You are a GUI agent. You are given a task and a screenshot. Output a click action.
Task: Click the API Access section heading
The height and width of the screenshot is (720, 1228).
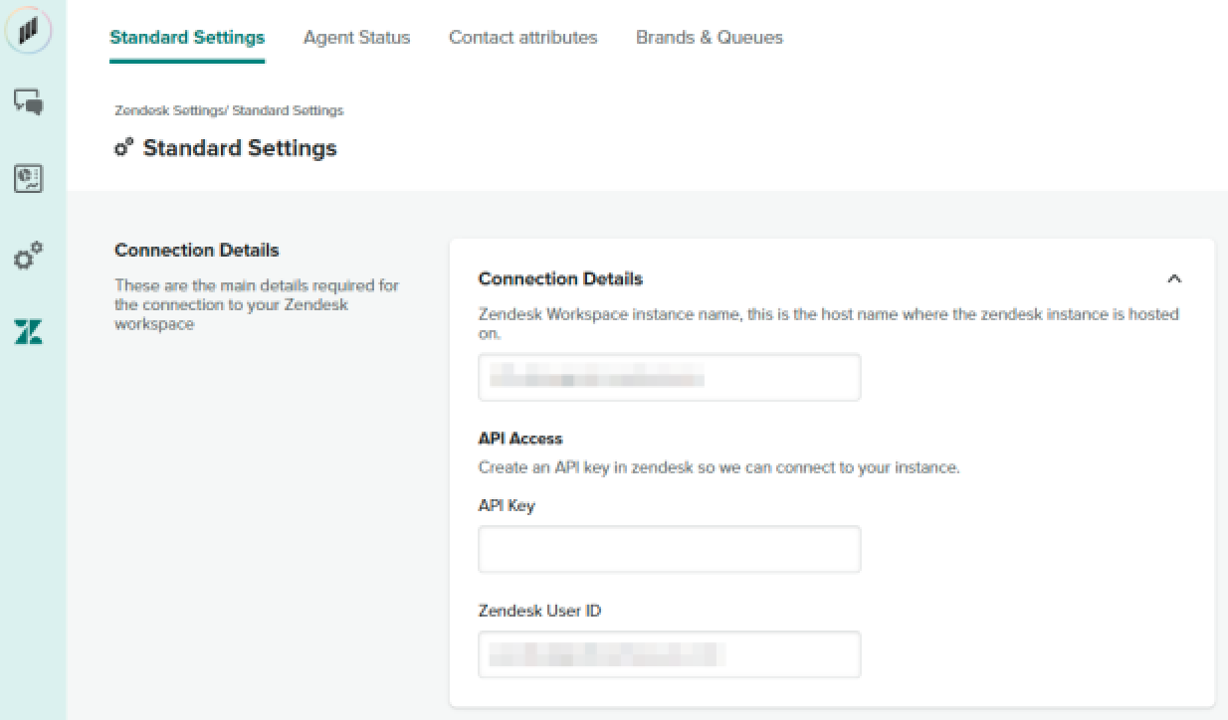click(519, 439)
